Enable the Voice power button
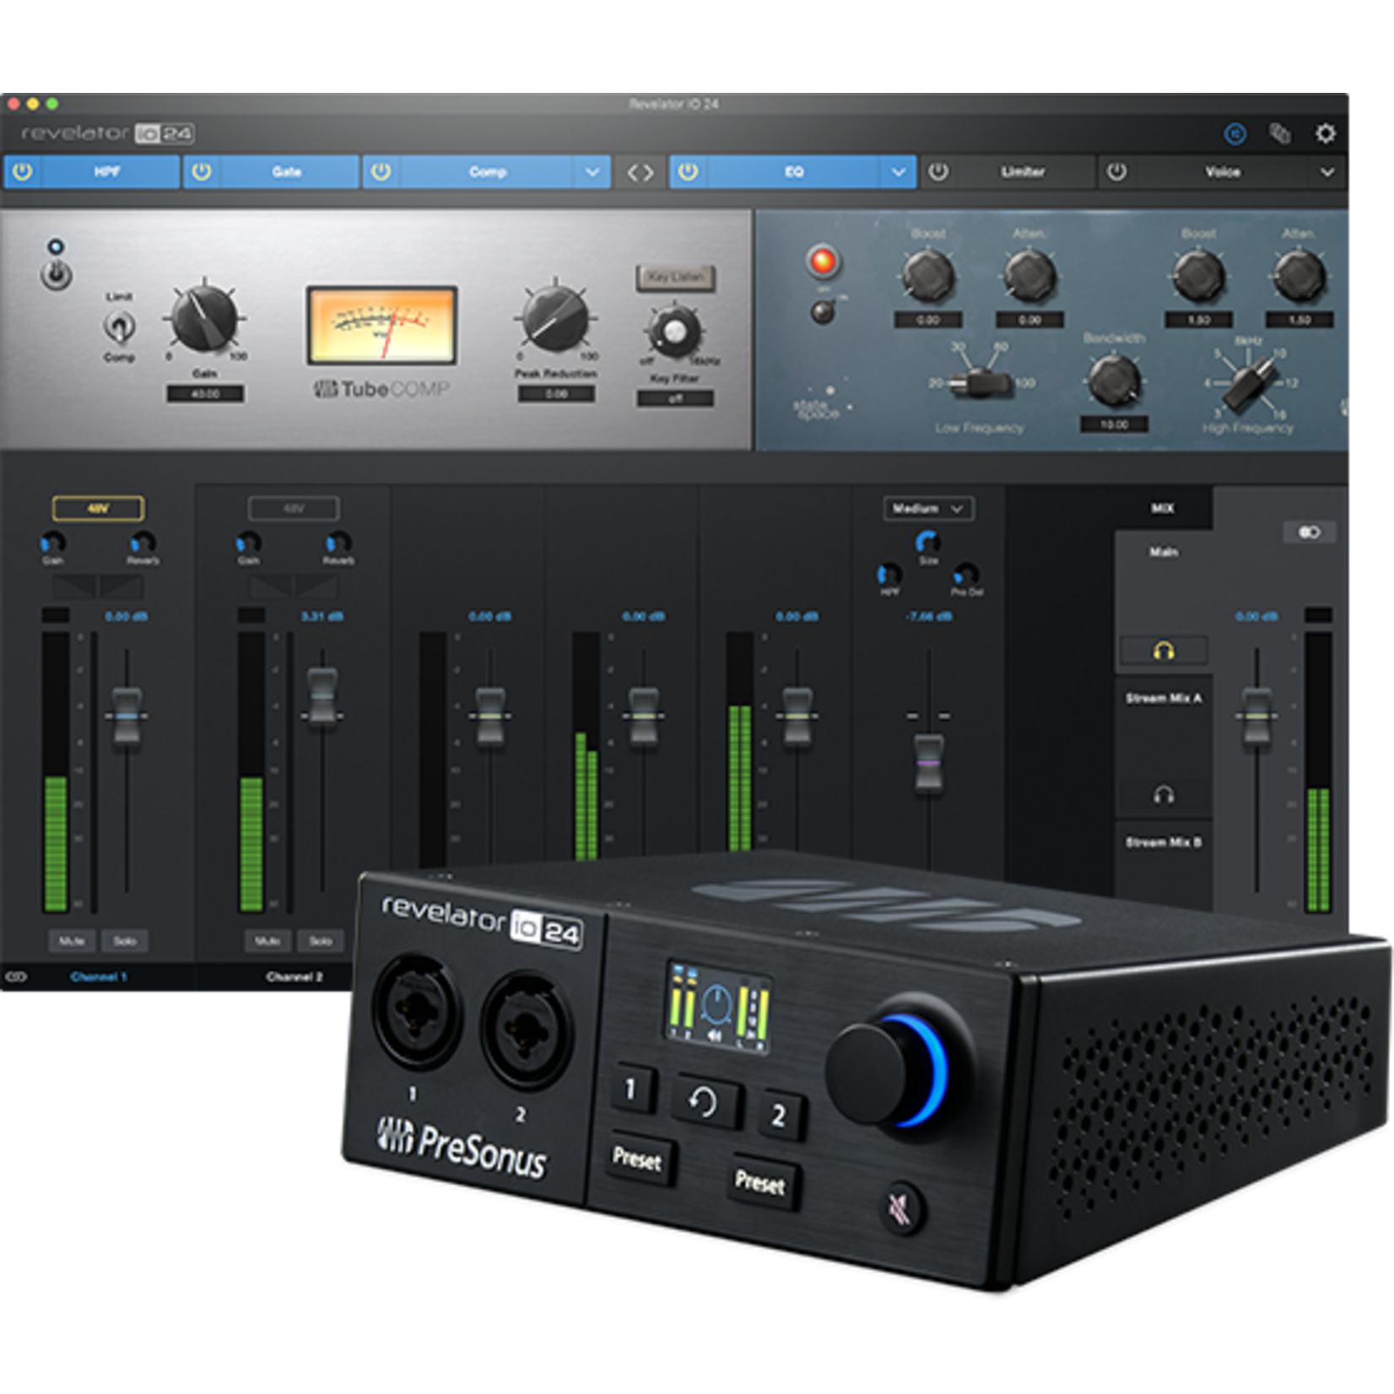 tap(1117, 172)
